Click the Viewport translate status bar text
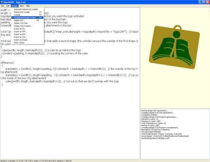The height and width of the screenshot is (162, 210). 36,161
